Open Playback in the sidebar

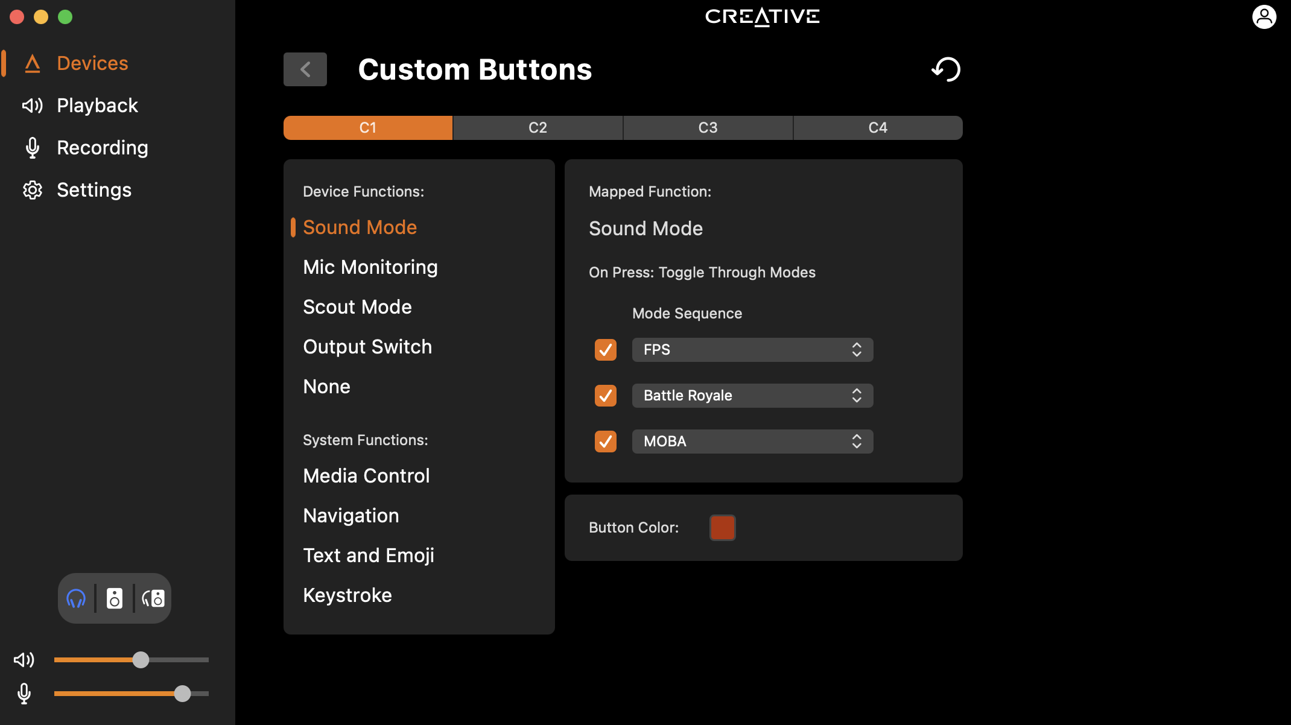tap(97, 106)
